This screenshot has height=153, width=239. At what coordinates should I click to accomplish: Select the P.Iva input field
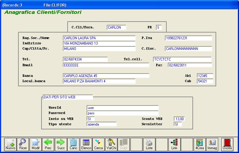[188, 38]
